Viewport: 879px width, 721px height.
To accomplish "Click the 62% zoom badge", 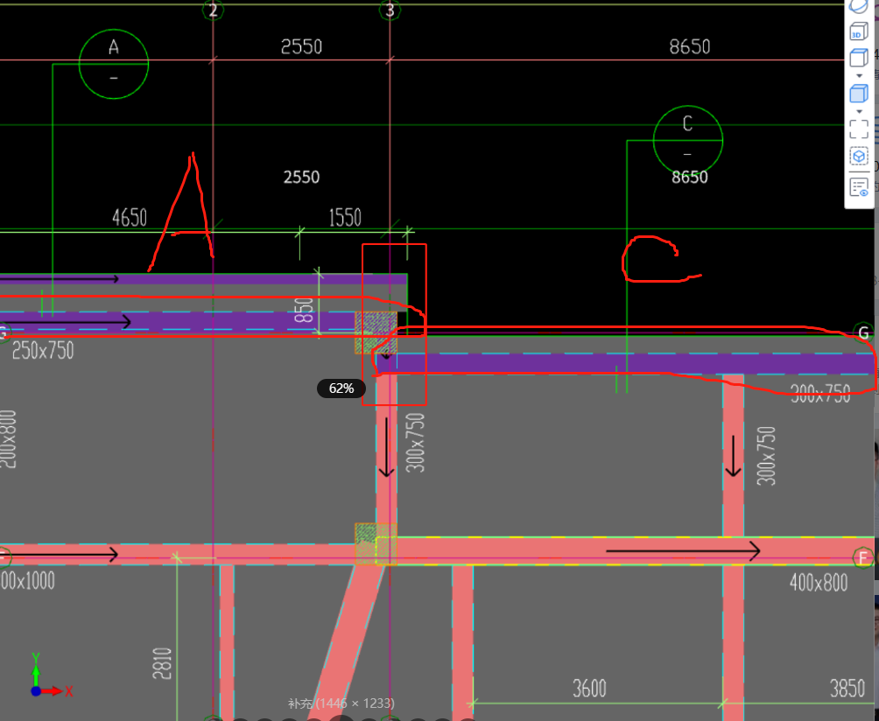I will coord(341,388).
